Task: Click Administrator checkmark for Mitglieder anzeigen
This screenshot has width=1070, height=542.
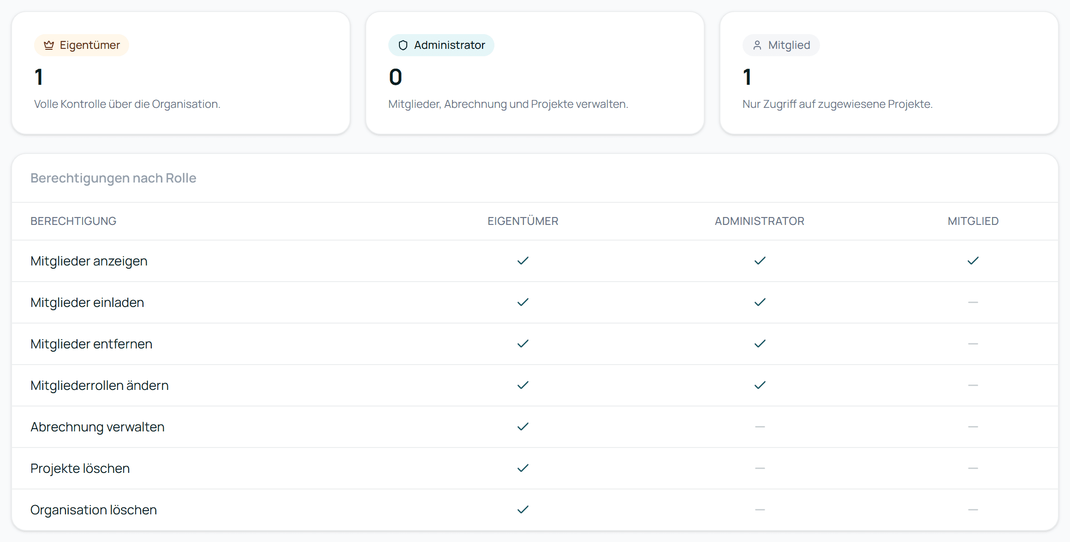Action: click(x=760, y=261)
